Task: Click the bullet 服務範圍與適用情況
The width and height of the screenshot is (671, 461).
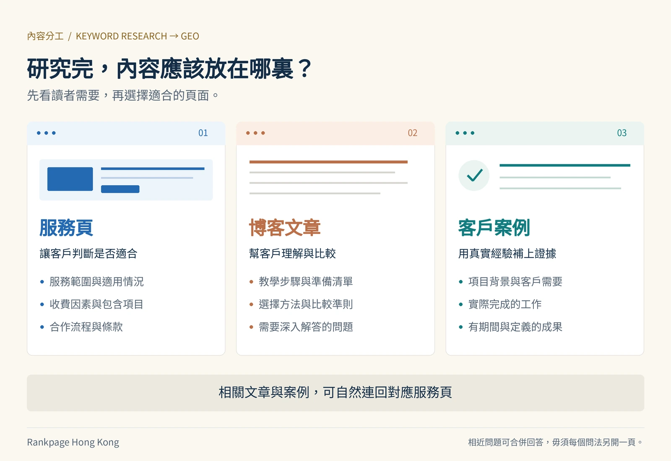Action: tap(92, 282)
